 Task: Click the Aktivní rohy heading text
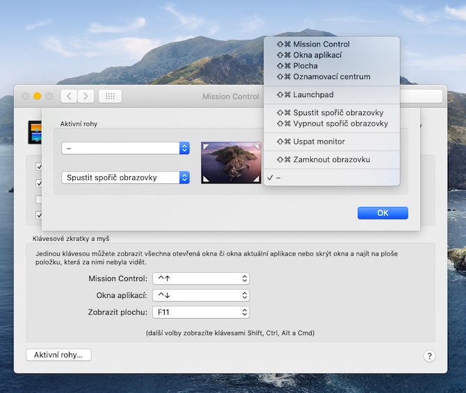[79, 124]
